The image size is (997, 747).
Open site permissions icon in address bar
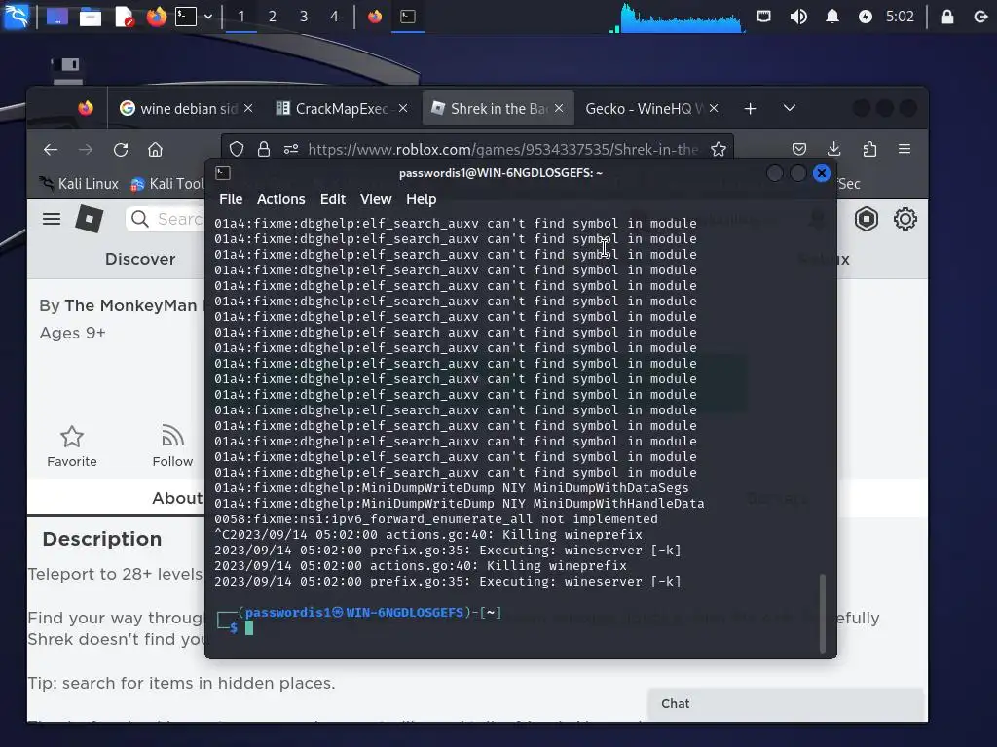tap(290, 149)
